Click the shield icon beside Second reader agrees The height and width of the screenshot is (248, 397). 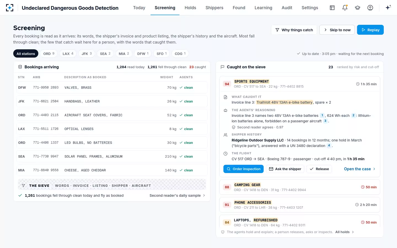(x=234, y=127)
